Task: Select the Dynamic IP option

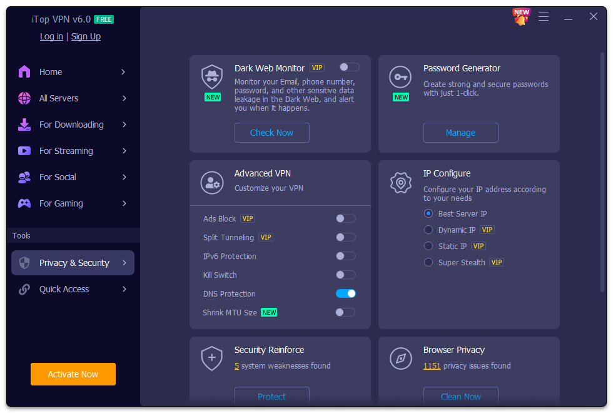Action: (428, 230)
